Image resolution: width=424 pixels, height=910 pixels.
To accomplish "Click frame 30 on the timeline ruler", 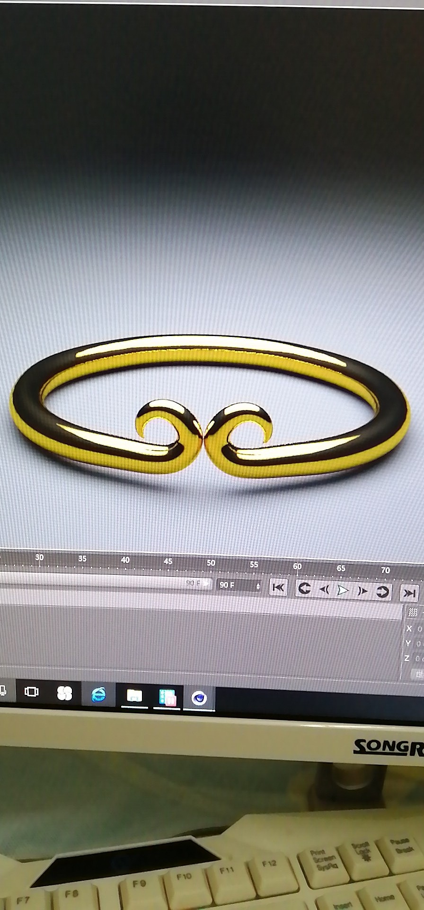I will (39, 557).
